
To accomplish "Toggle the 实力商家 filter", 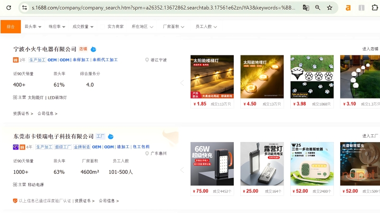I will click(x=115, y=27).
